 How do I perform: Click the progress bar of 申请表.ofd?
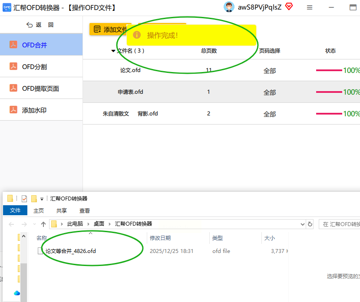pos(329,92)
